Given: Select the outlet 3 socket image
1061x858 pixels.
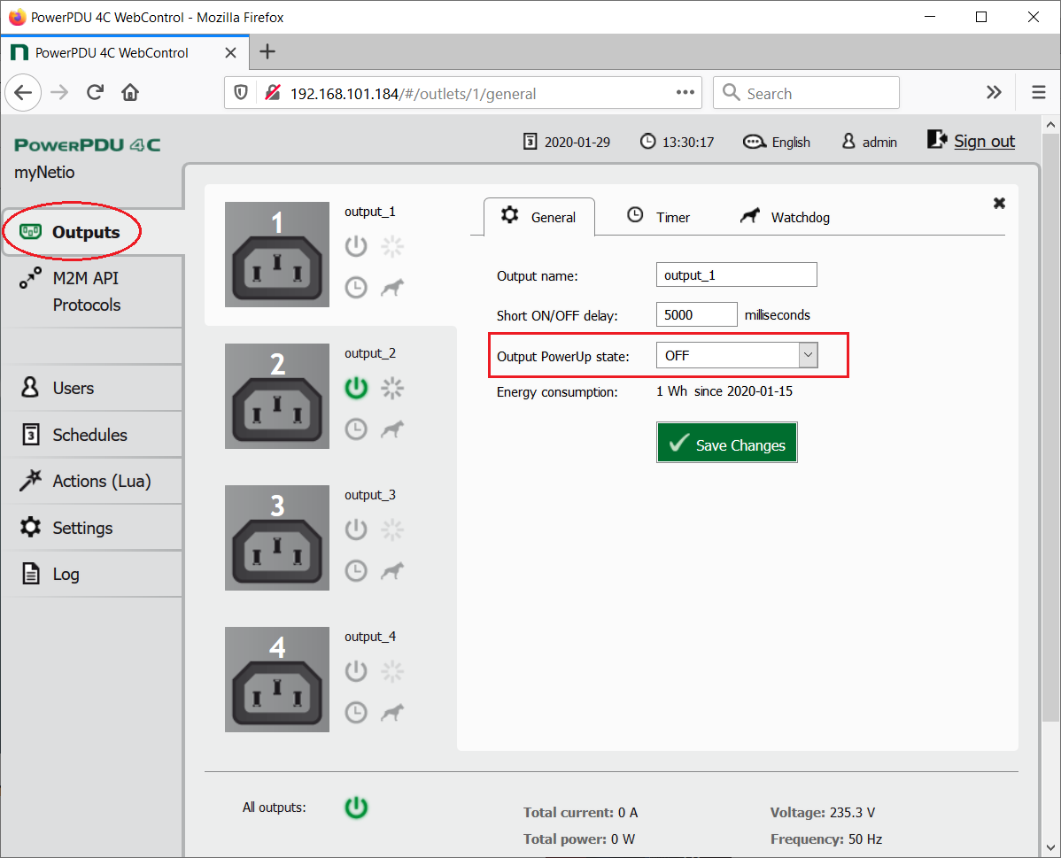Looking at the screenshot, I should [x=277, y=538].
